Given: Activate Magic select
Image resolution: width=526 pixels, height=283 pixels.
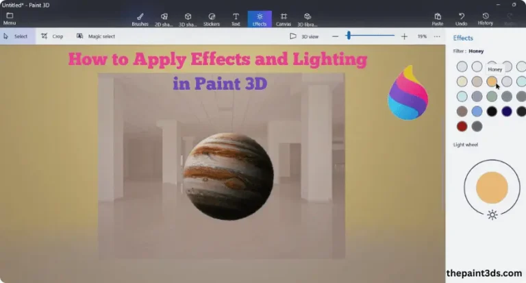Looking at the screenshot, I should (x=96, y=36).
